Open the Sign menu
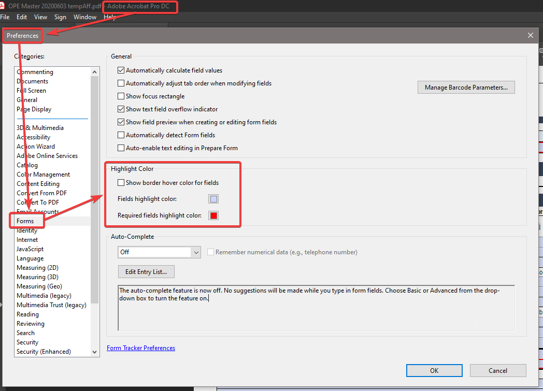Image resolution: width=543 pixels, height=391 pixels. [x=60, y=17]
